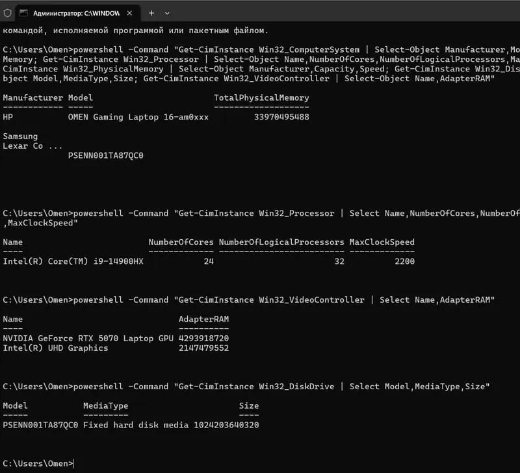Open a new tab with the plus button

point(151,13)
